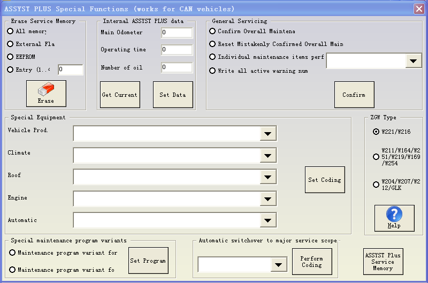Select the W221/W216 ZGW type

(x=376, y=132)
